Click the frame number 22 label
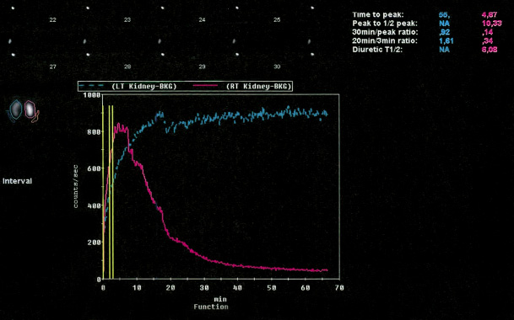514x320 pixels. (53, 20)
